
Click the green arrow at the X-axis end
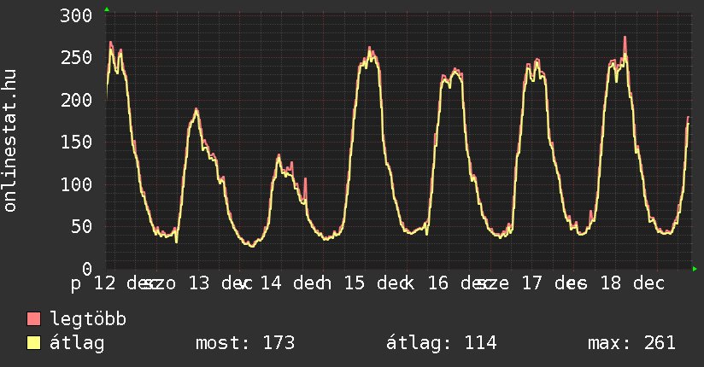pyautogui.click(x=695, y=269)
